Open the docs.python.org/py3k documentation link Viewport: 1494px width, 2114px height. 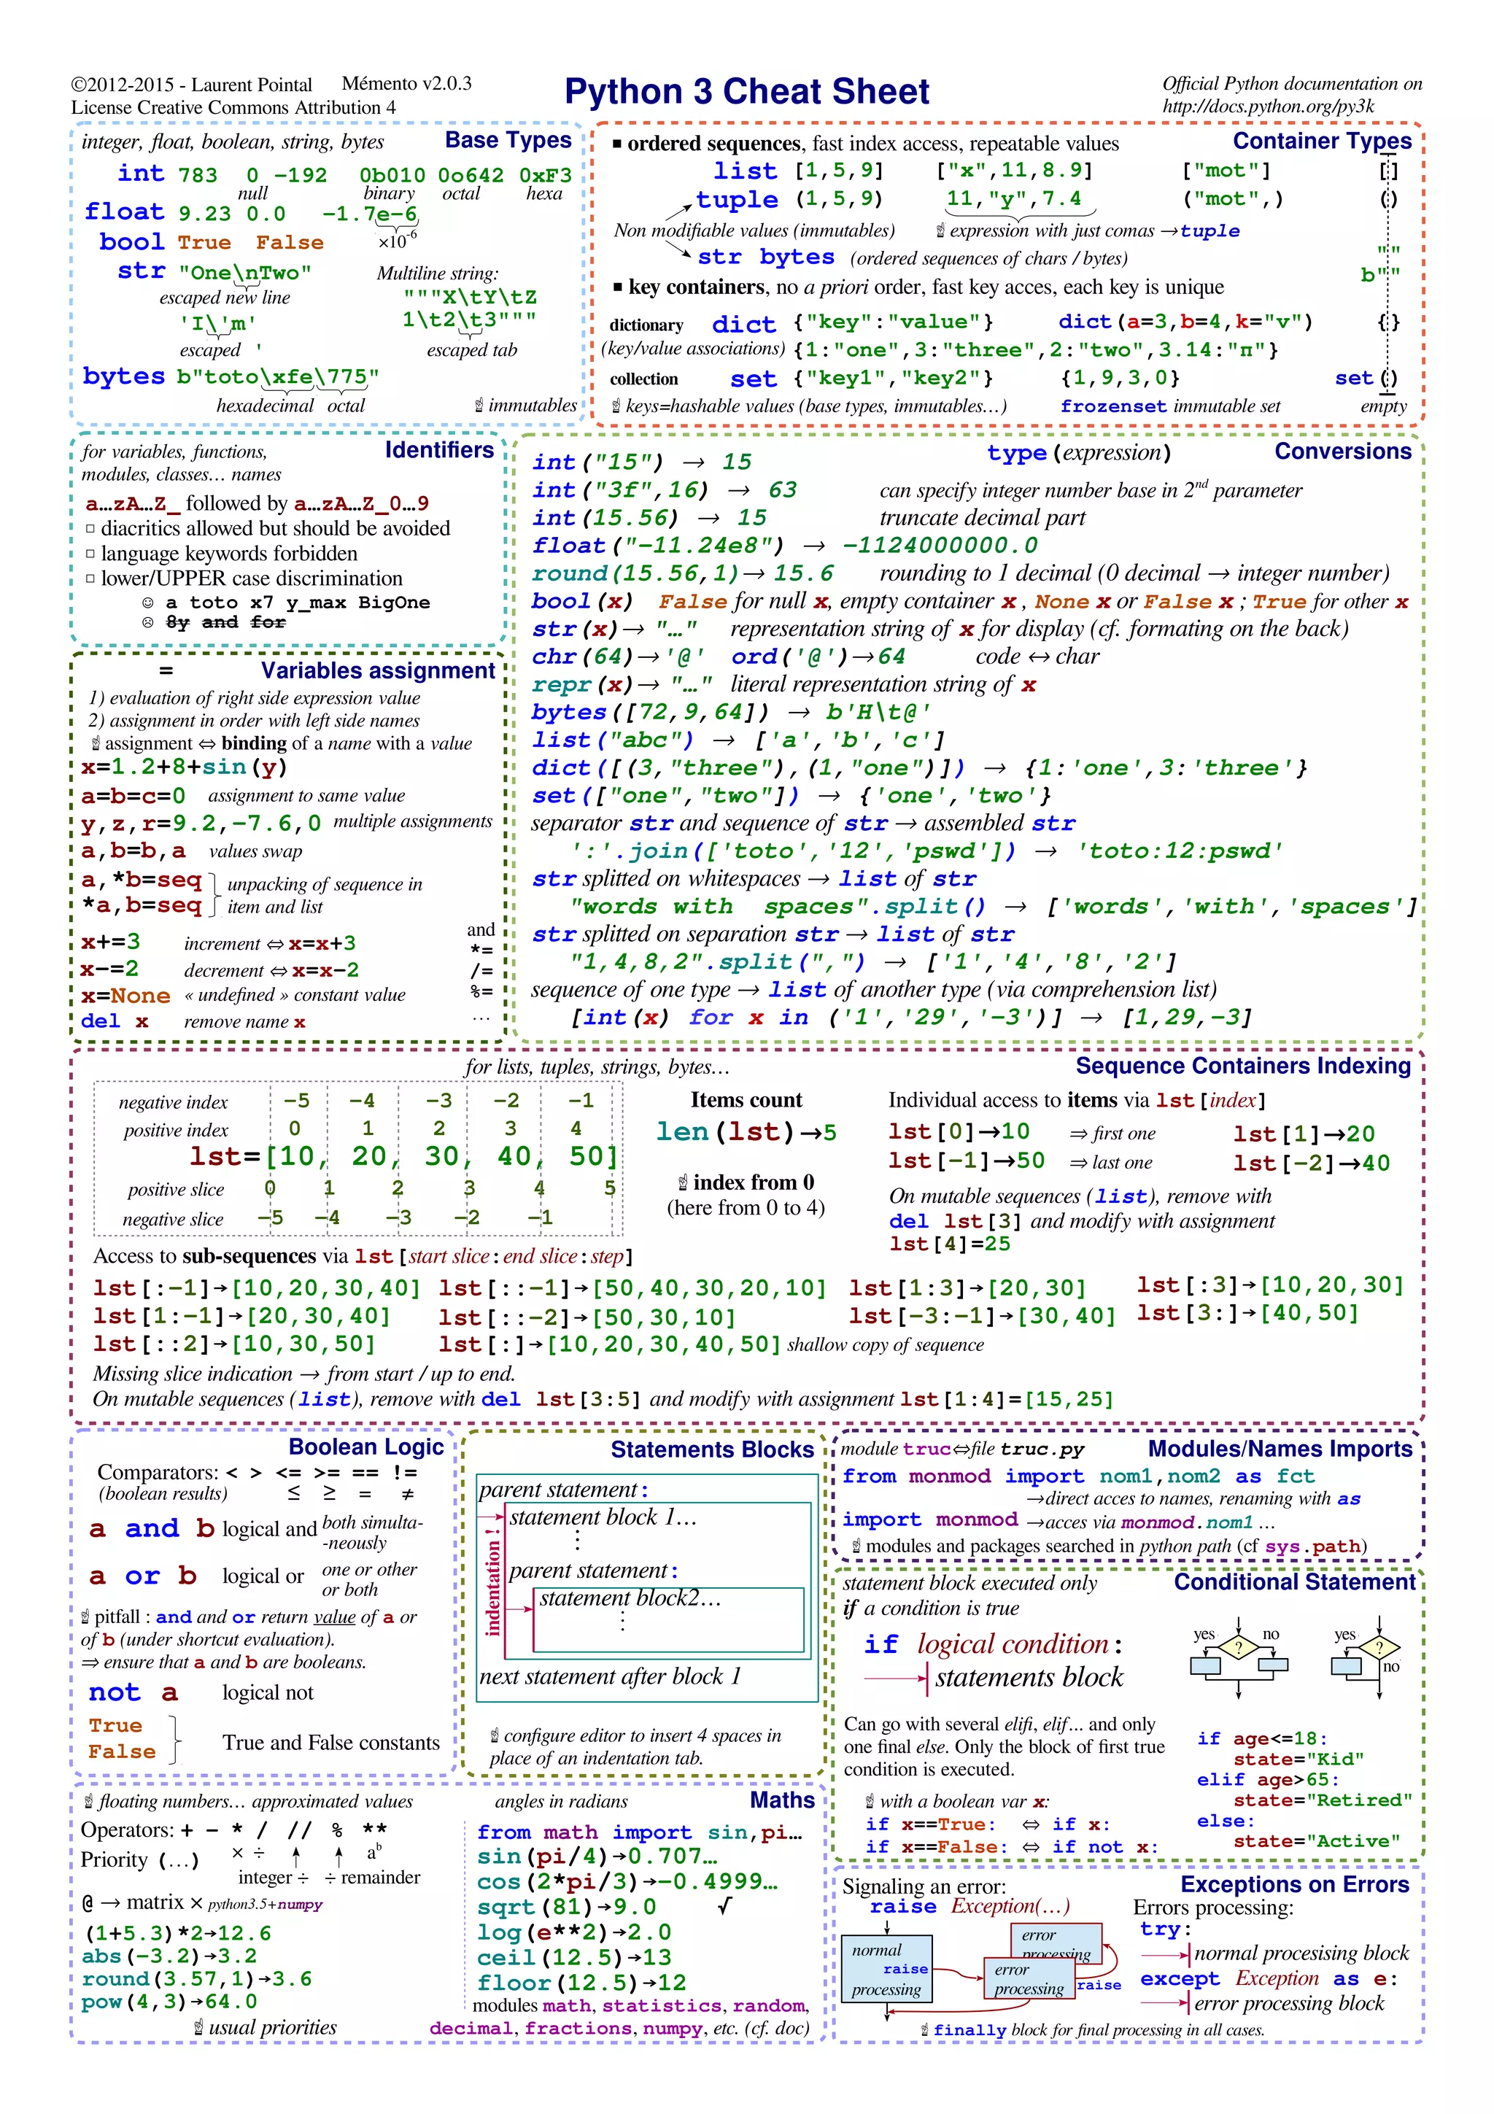[1268, 106]
